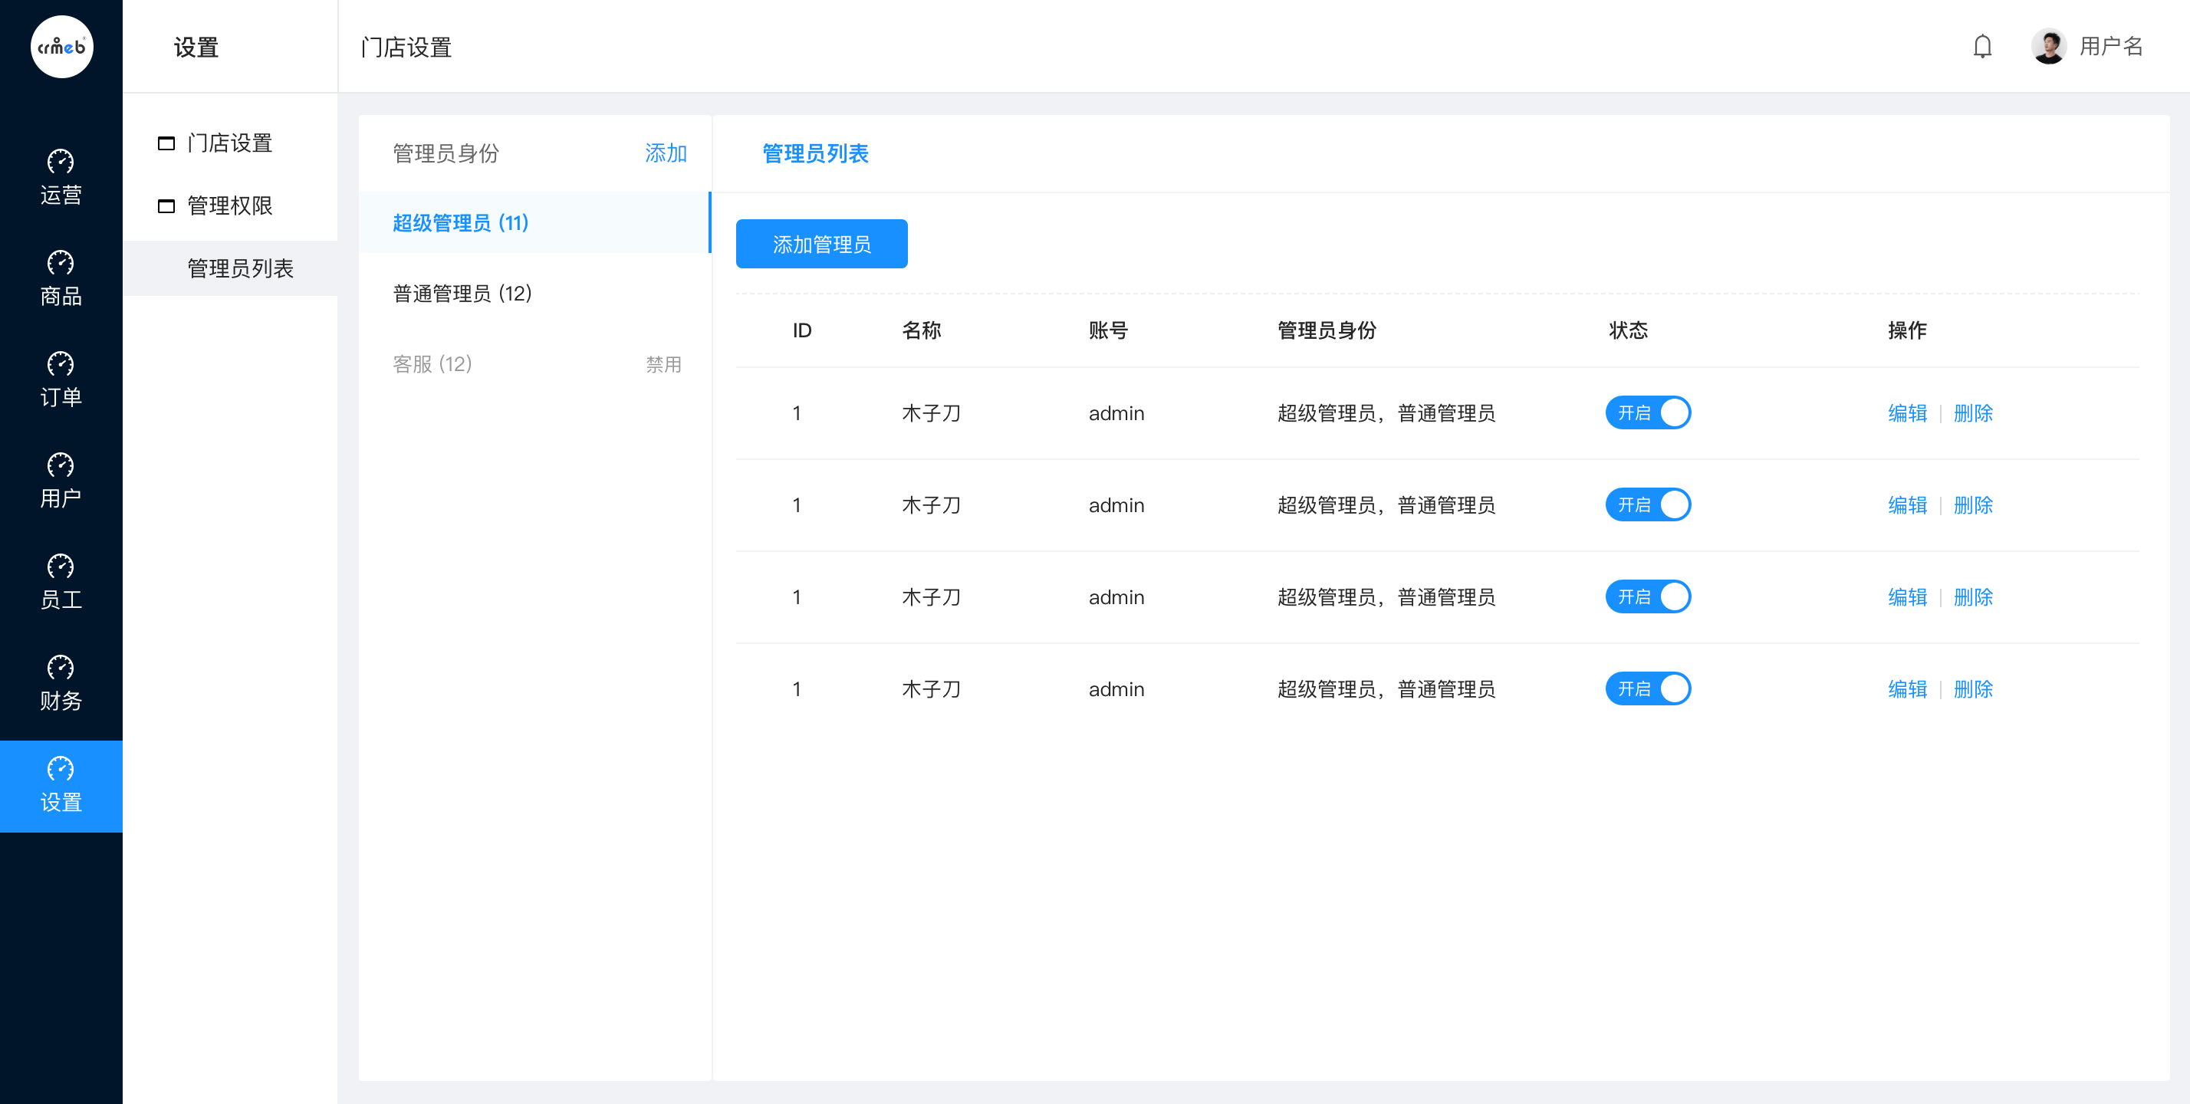This screenshot has height=1104, width=2190.
Task: Open the user avatar profile
Action: click(x=2049, y=46)
